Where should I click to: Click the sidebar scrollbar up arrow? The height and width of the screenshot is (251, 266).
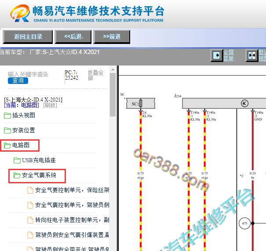(113, 69)
